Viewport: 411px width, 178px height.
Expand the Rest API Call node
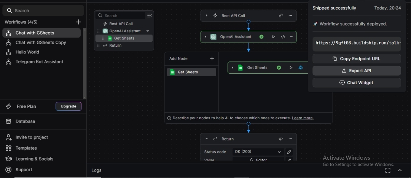[x=207, y=16]
